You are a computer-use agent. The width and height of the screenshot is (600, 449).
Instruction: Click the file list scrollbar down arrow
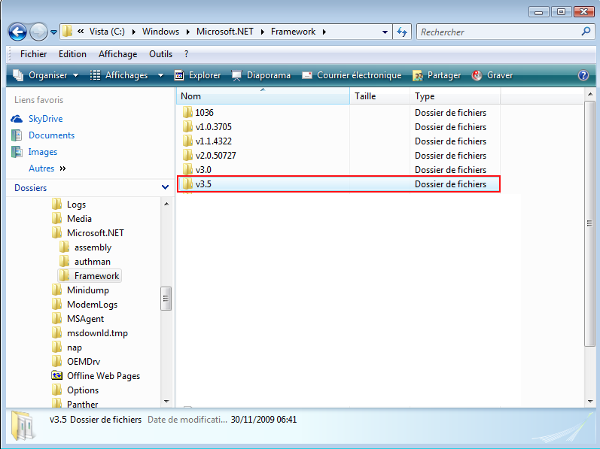(590, 401)
